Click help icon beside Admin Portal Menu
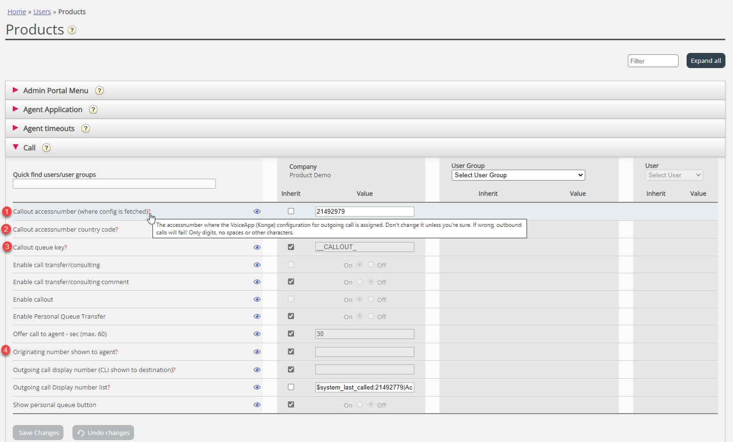The width and height of the screenshot is (733, 442). point(99,90)
